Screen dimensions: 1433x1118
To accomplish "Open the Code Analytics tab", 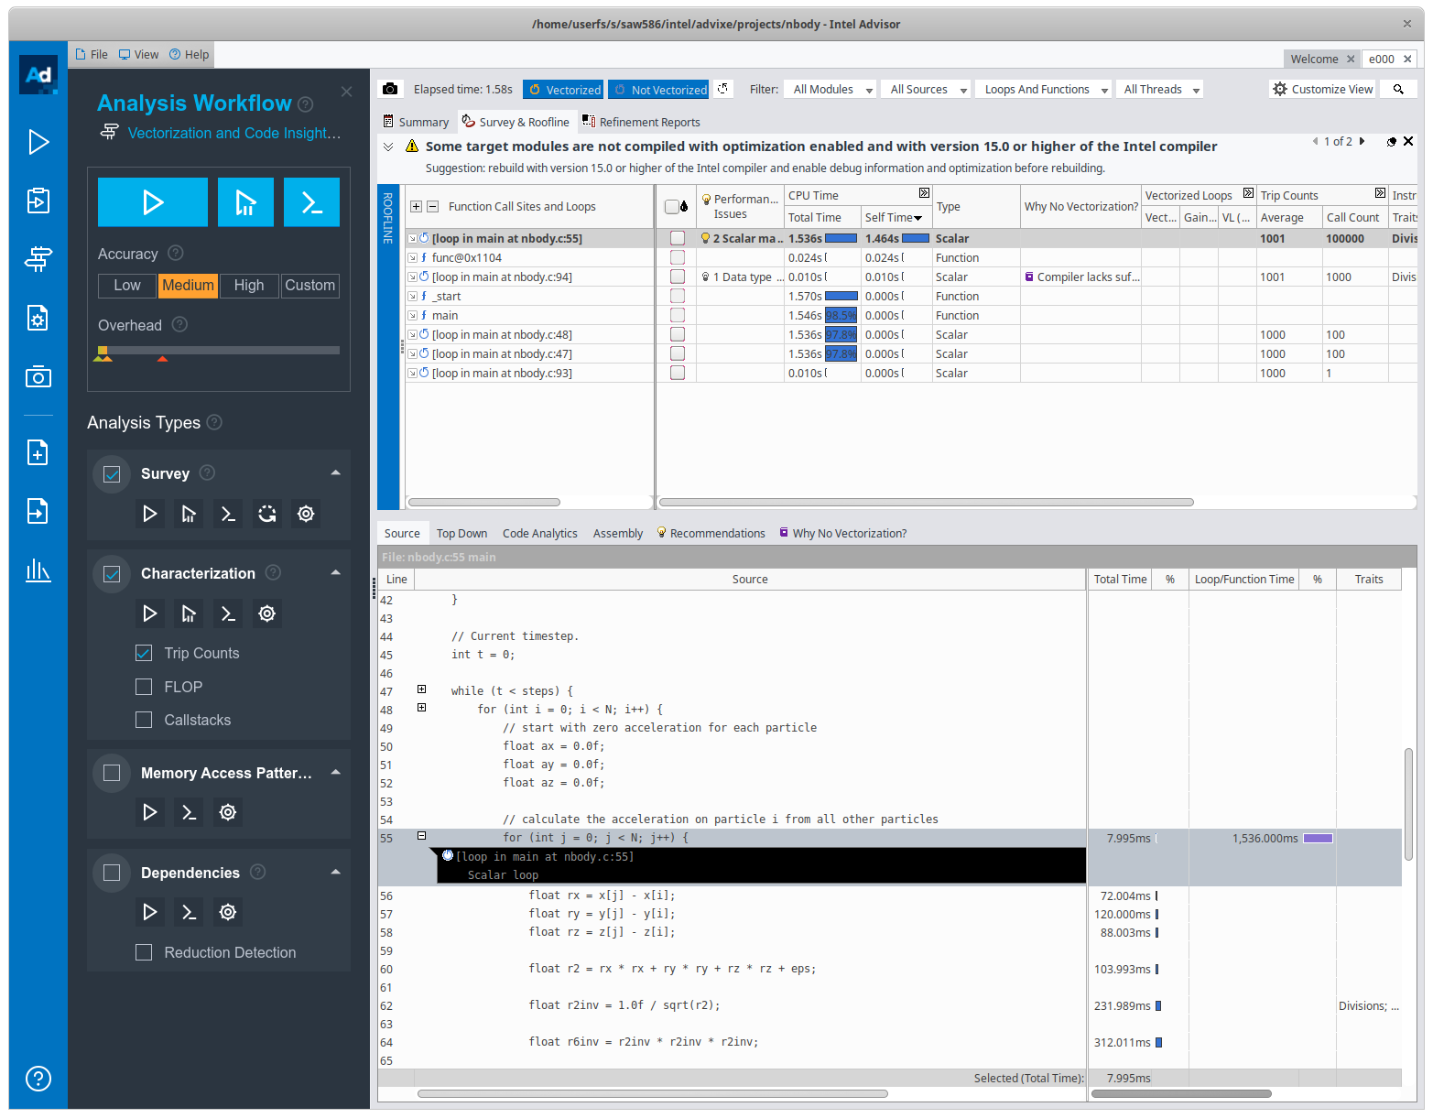I will [540, 534].
